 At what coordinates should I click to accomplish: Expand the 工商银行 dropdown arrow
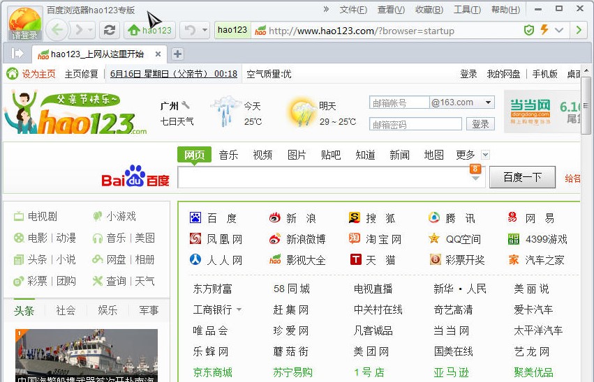(239, 310)
